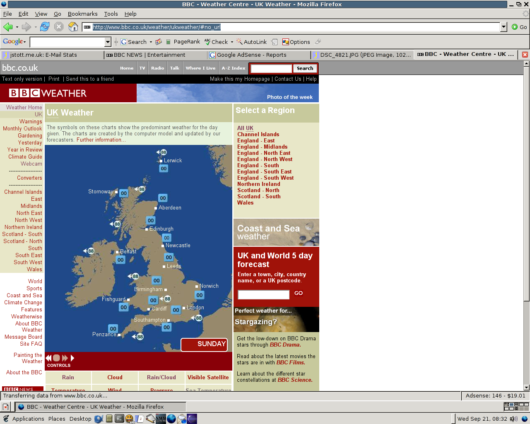Open the Bookmarks menu

82,14
